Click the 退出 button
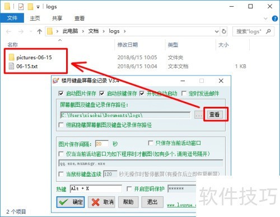The image size is (280, 217). pyautogui.click(x=152, y=202)
